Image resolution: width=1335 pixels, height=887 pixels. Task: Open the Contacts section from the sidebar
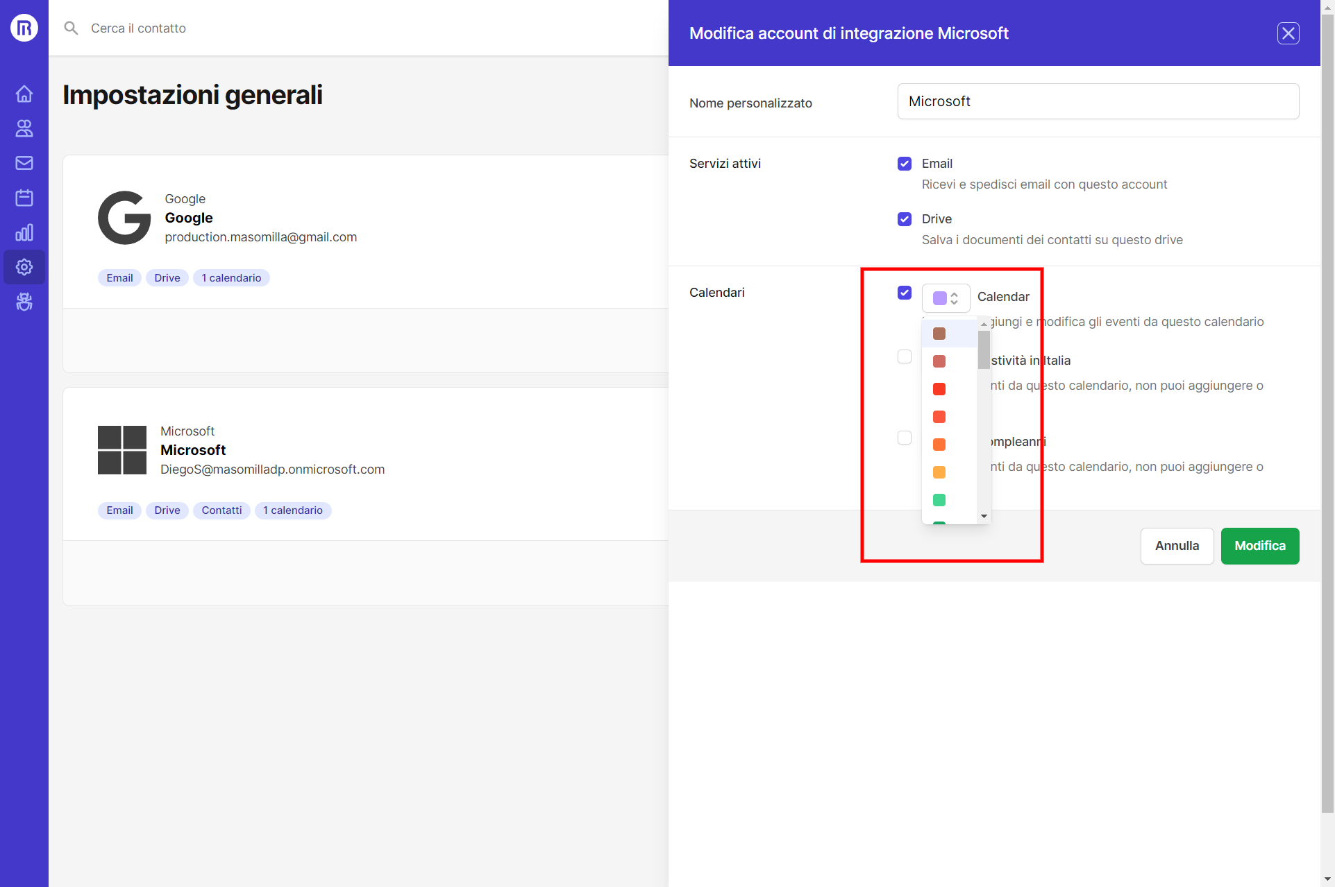click(24, 128)
